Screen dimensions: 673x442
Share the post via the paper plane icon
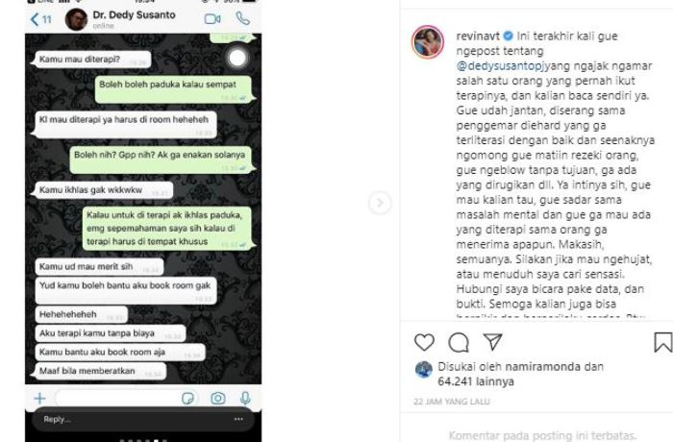pyautogui.click(x=492, y=341)
